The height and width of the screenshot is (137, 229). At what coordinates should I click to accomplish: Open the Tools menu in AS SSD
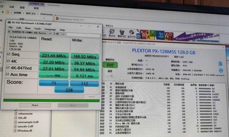click(37, 29)
